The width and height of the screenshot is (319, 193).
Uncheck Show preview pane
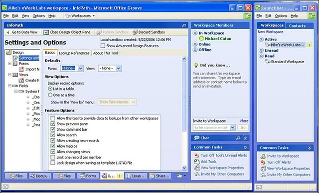click(x=53, y=124)
